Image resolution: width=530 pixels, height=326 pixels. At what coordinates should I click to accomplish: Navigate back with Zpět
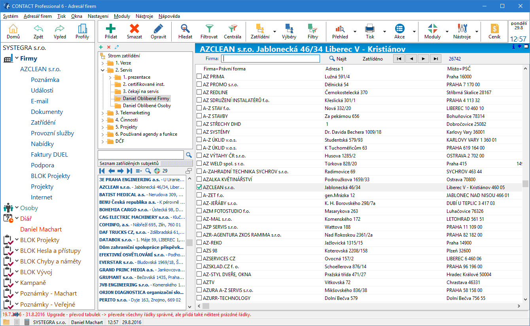pyautogui.click(x=38, y=31)
